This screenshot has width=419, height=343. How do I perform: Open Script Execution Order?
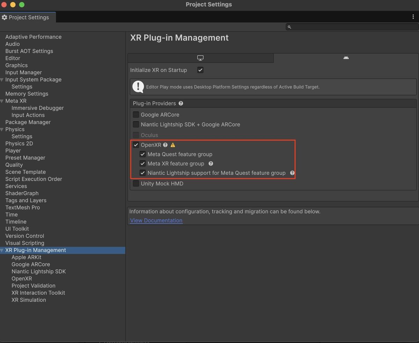click(34, 179)
